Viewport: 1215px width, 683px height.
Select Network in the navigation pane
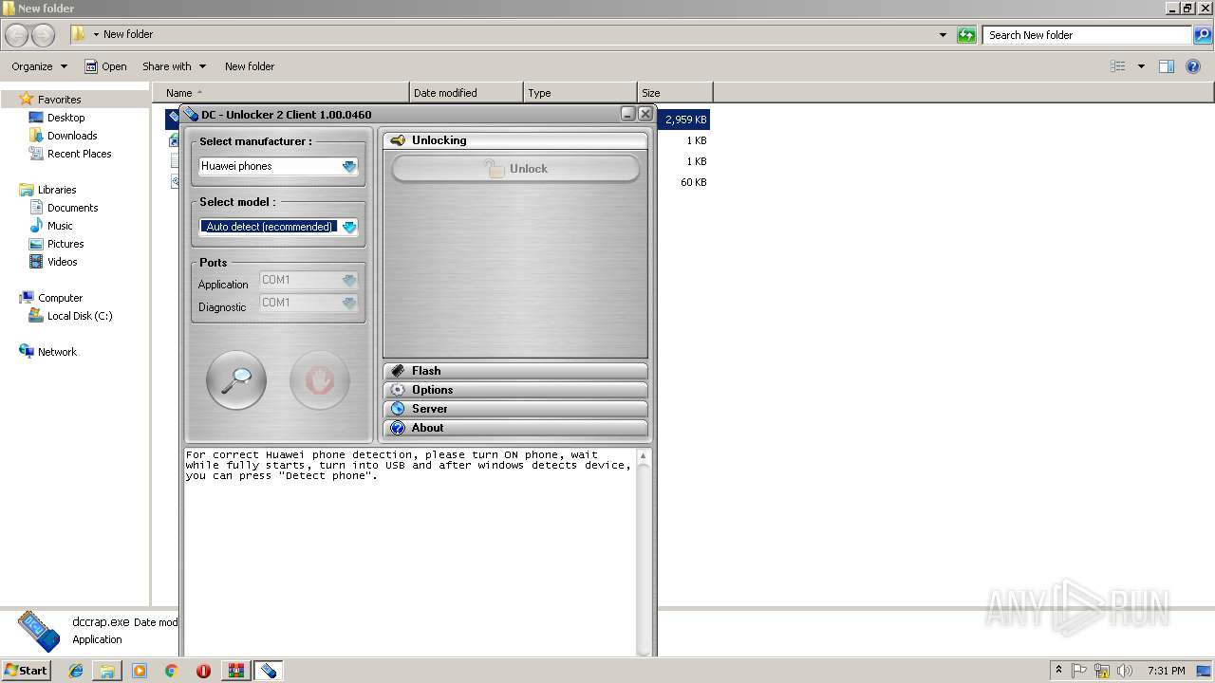pyautogui.click(x=57, y=352)
